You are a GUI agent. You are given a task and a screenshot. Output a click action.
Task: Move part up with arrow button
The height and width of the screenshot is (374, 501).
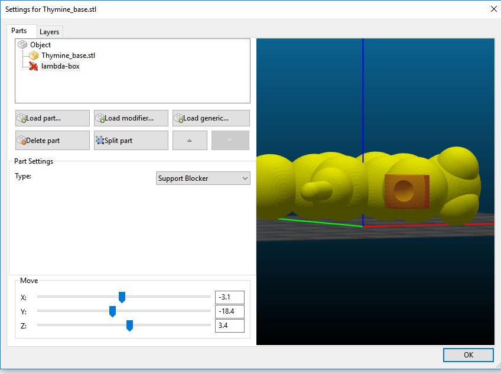point(190,141)
